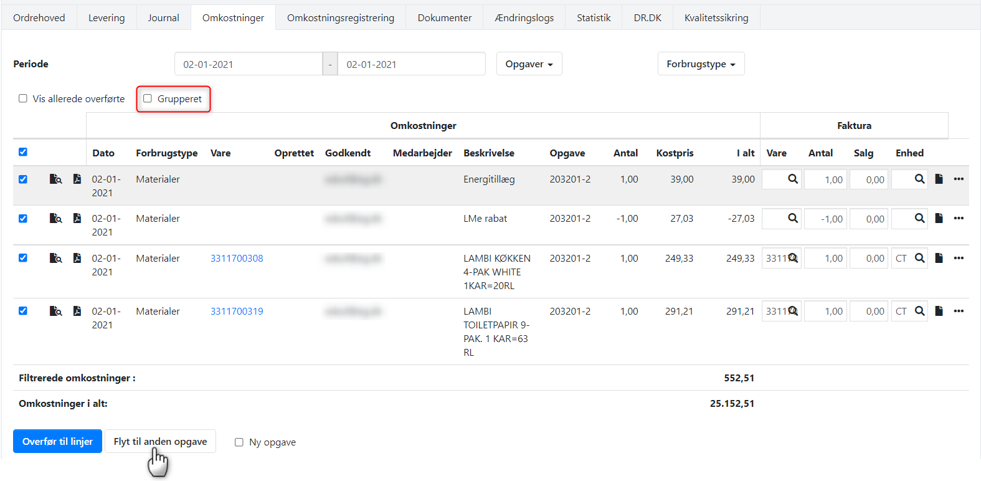Click the Periode start date field
The image size is (981, 481).
248,64
